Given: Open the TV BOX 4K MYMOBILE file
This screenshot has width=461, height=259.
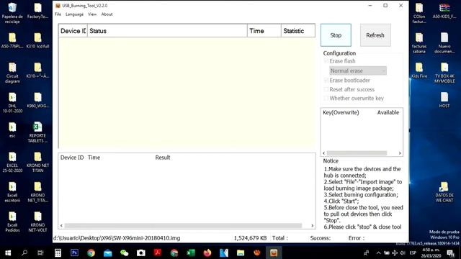Looking at the screenshot, I should pos(444,73).
